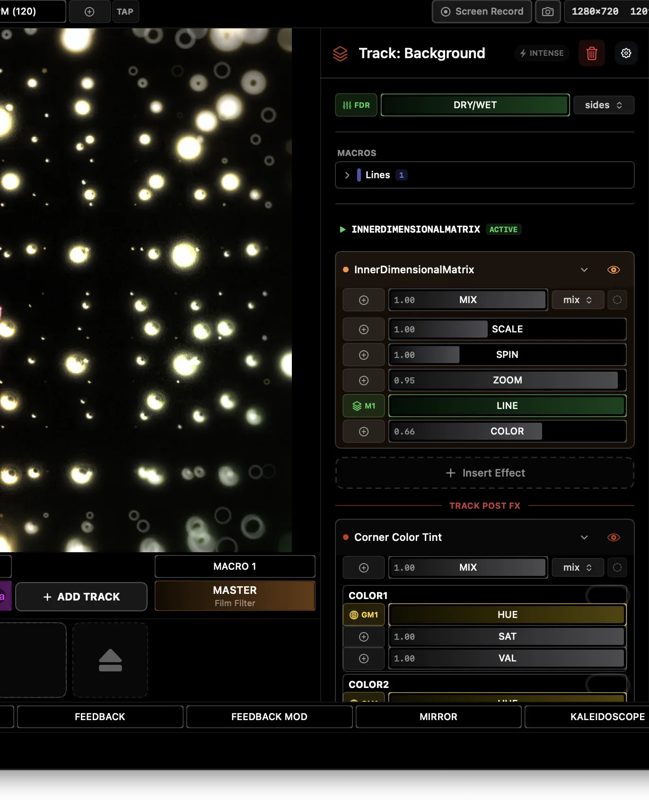Open the sides dropdown
Image resolution: width=649 pixels, height=800 pixels.
tap(604, 105)
